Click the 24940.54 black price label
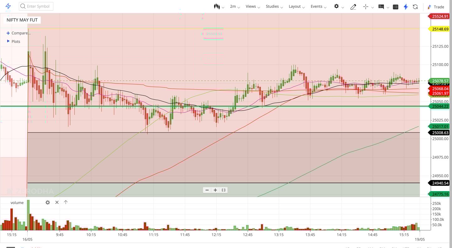Viewport: 452px width, 248px height. coord(439,183)
